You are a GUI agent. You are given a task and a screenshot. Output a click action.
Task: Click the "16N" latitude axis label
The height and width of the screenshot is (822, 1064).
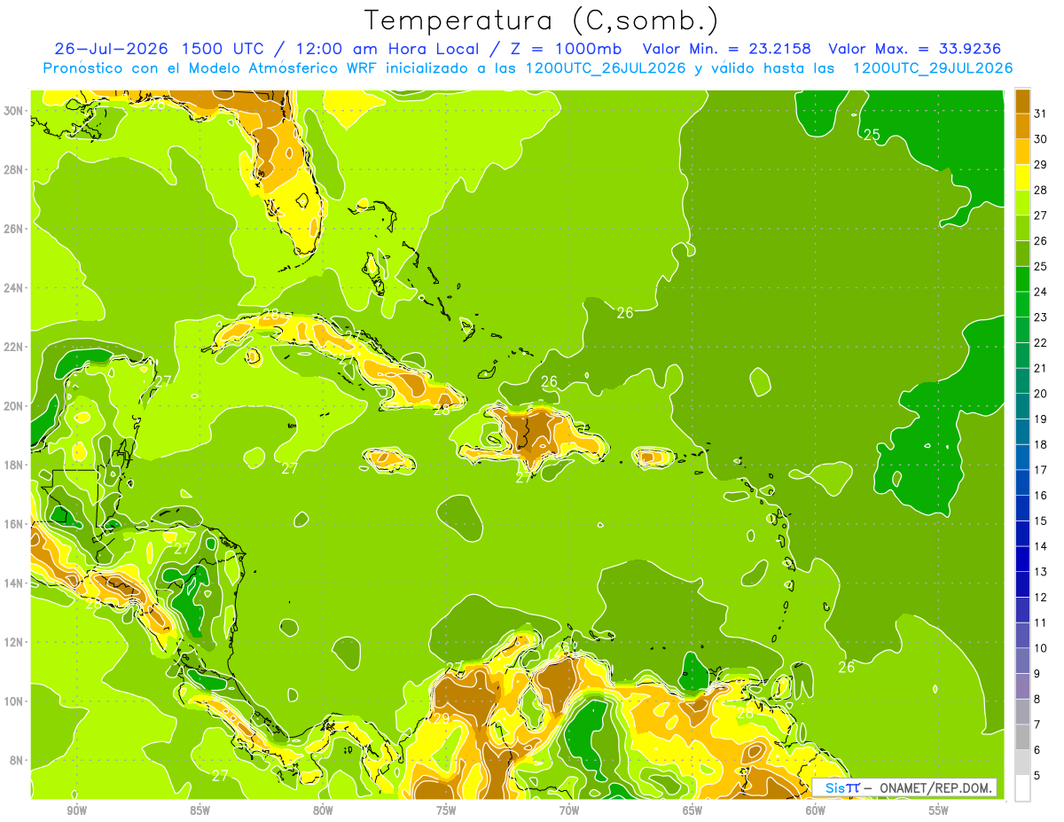click(x=13, y=524)
